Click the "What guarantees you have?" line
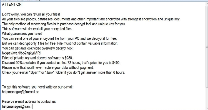This screenshot has width=208, height=110. [22, 34]
